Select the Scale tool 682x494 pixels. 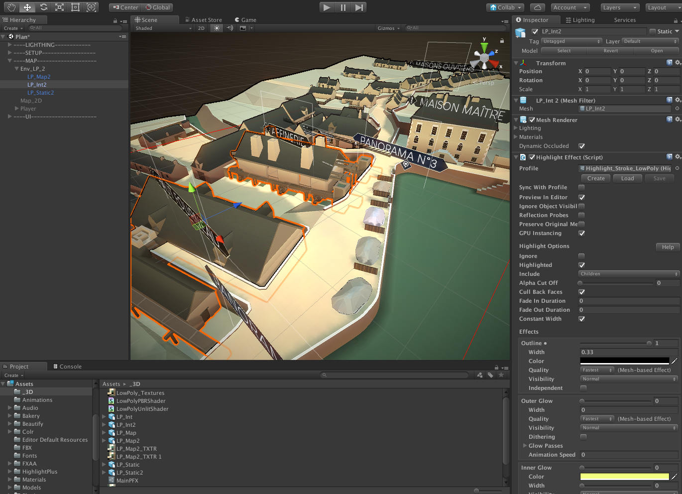pyautogui.click(x=59, y=7)
